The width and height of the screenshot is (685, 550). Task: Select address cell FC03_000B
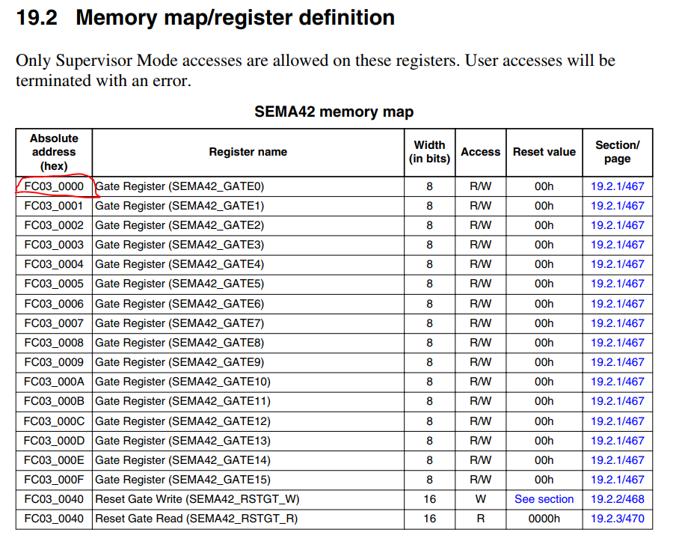click(x=54, y=401)
